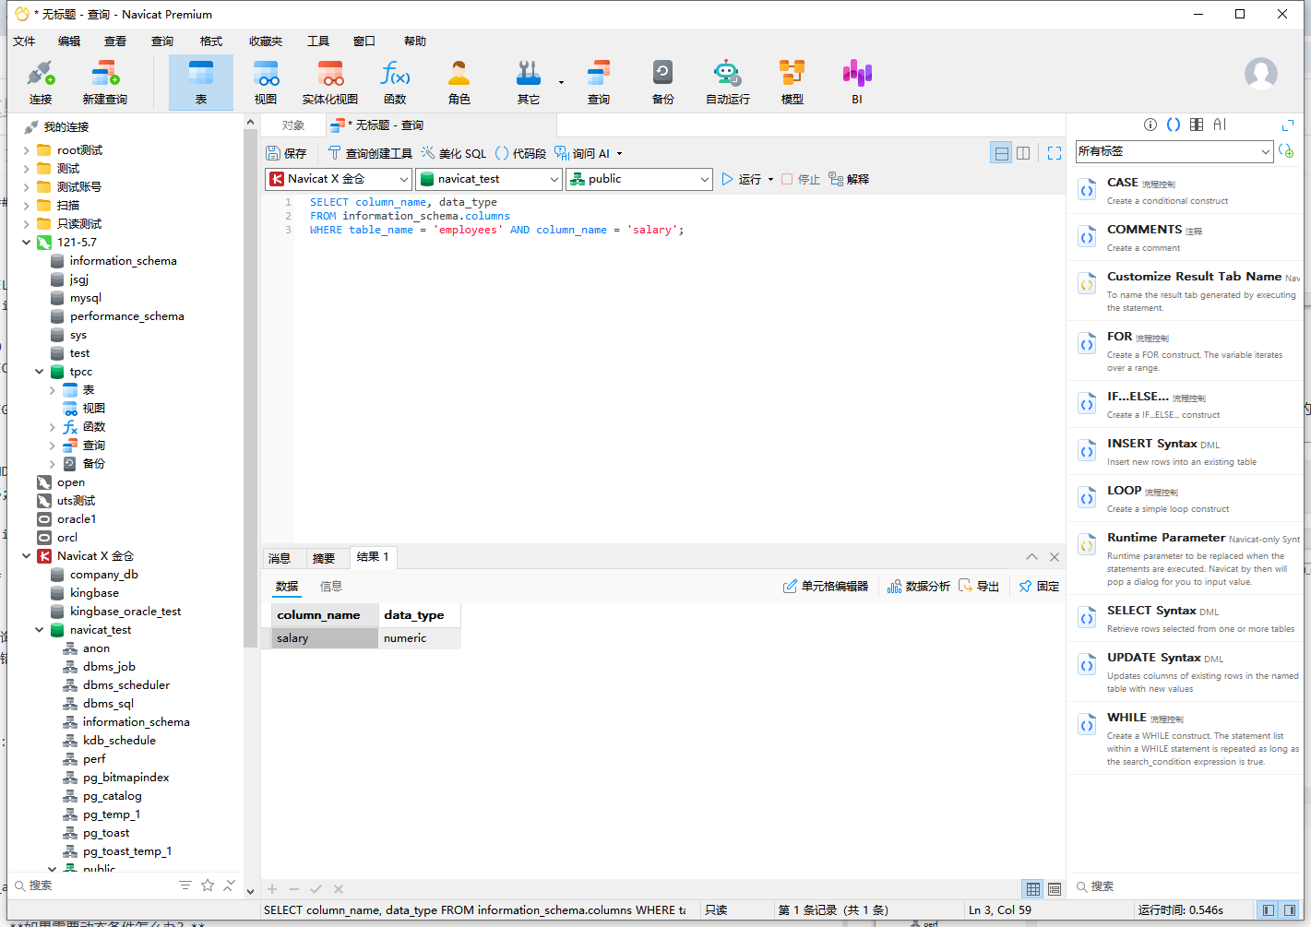
Task: Expand the right panel with the maximize icon
Action: coord(1288,125)
